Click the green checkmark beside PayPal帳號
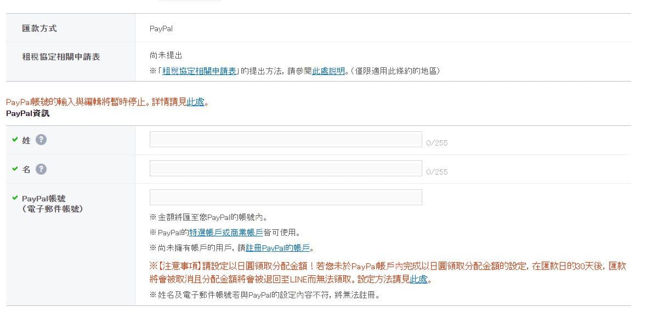This screenshot has width=652, height=318. (15, 198)
